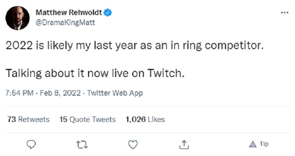
Task: Click the reply speech bubble icon
Action: coord(31,144)
